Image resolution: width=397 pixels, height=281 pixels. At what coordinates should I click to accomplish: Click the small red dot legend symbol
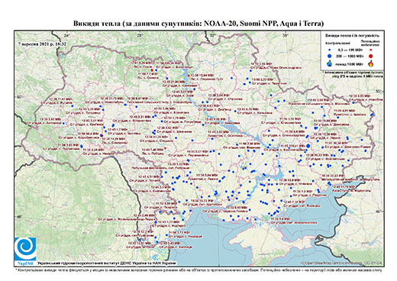pos(370,50)
